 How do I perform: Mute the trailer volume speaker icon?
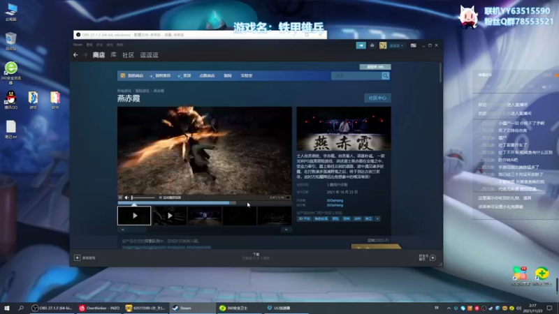126,197
